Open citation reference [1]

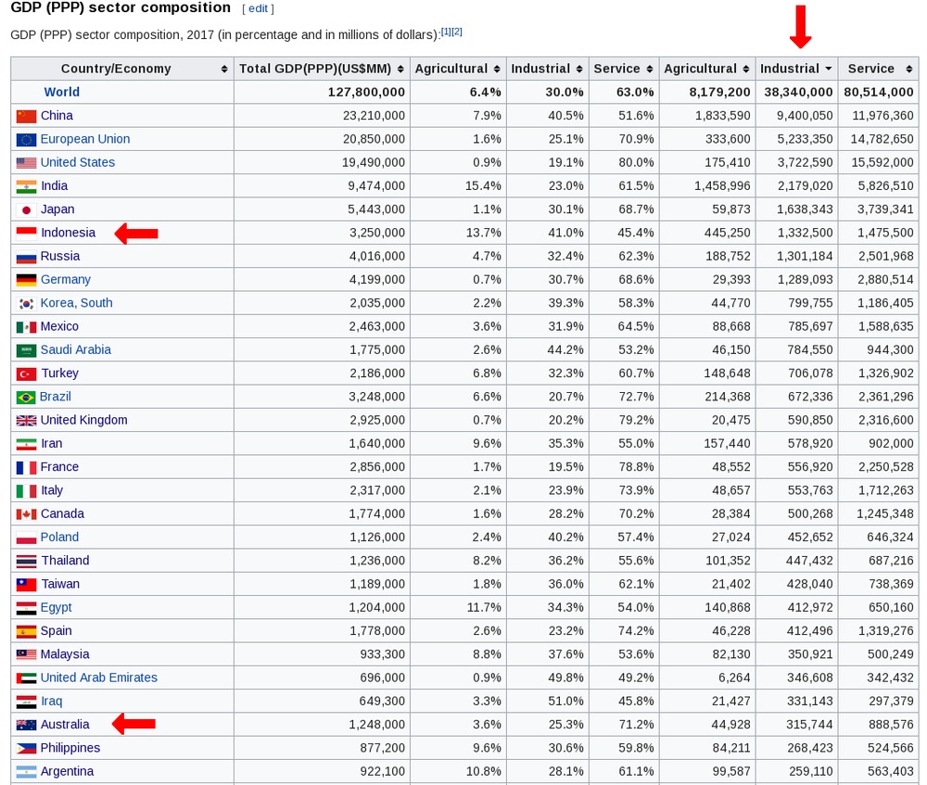point(445,32)
